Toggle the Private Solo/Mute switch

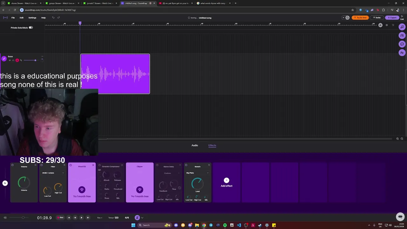click(31, 28)
